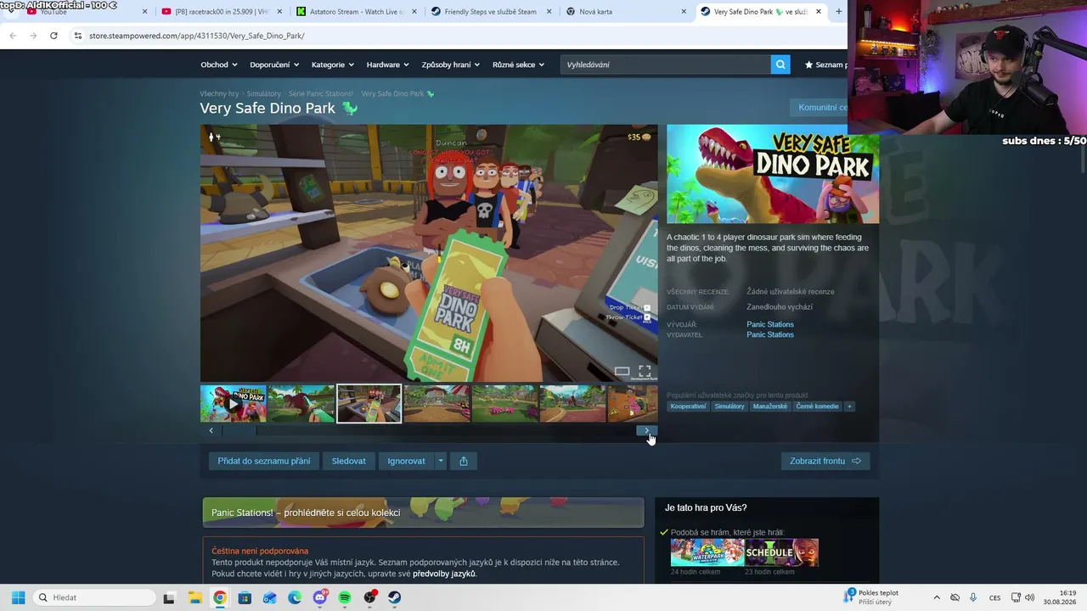
Task: Expand the Kategorie menu
Action: pyautogui.click(x=332, y=64)
